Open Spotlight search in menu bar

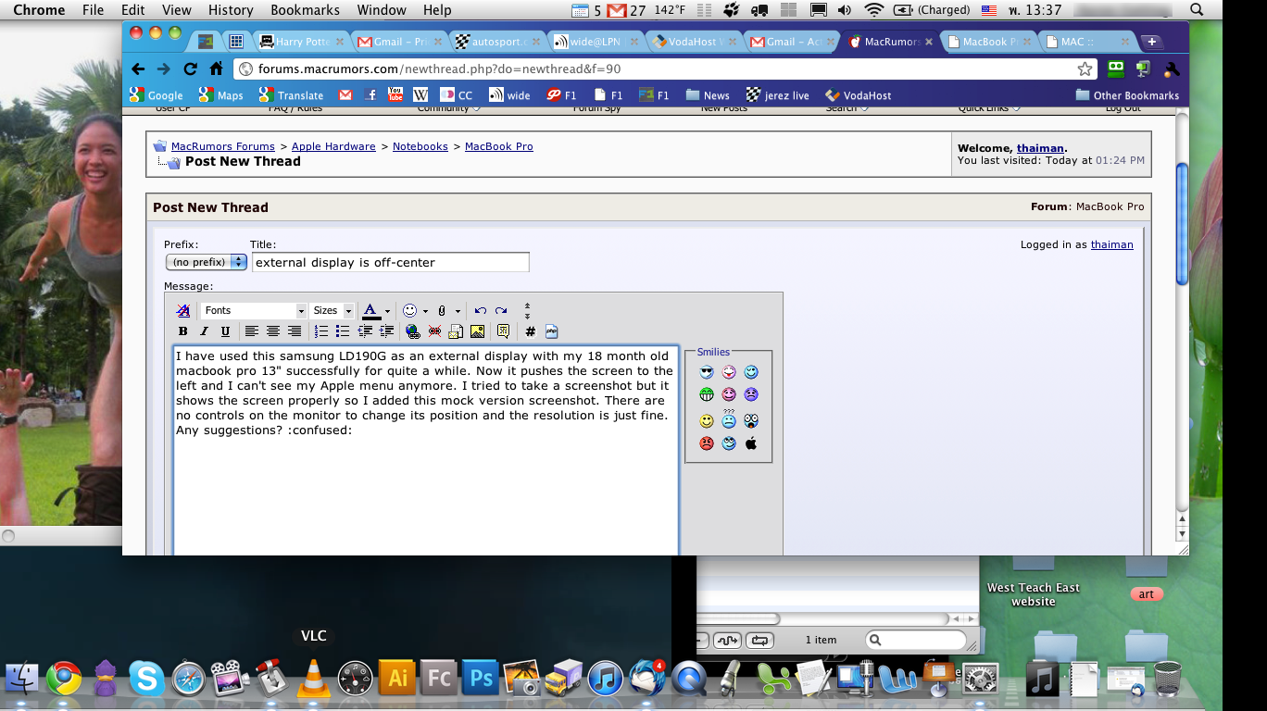[1197, 10]
